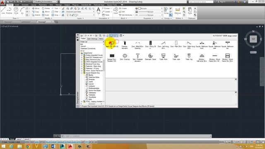Click the Mirror tool

point(46,12)
